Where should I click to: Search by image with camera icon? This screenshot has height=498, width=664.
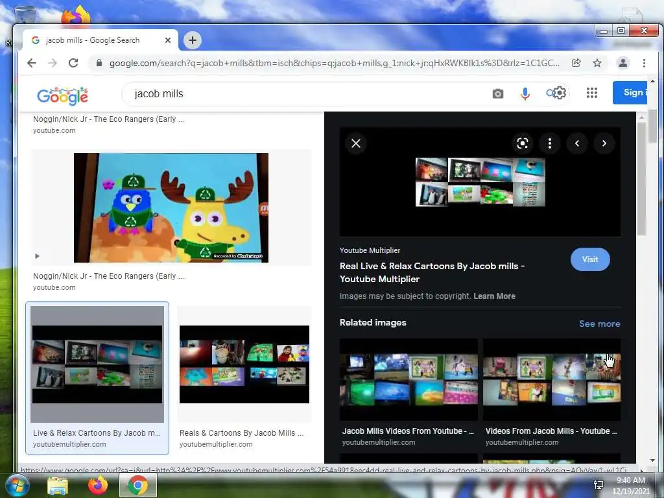(498, 93)
